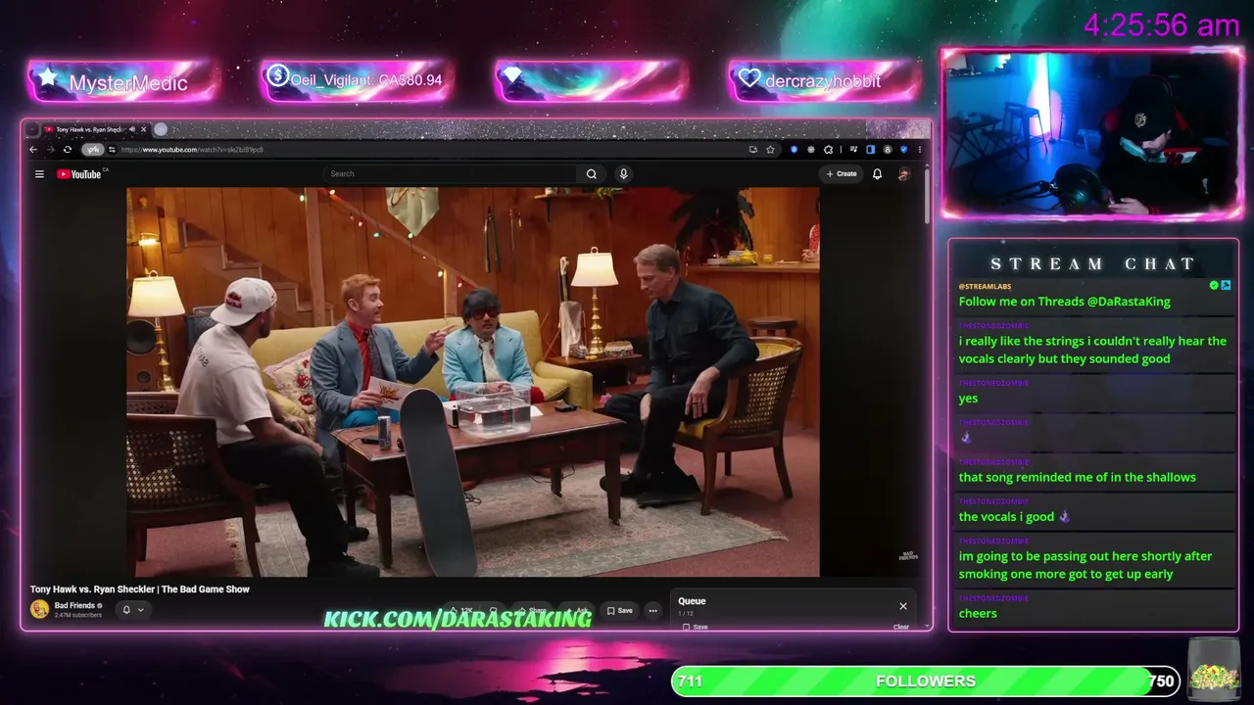Screen dimensions: 1254x705
Task: Open the browser profile icon in toolbar
Action: coord(888,150)
